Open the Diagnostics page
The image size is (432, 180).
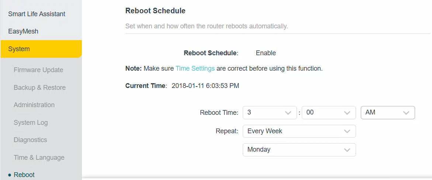(x=30, y=140)
